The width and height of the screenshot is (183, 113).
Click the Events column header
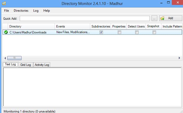point(72,26)
